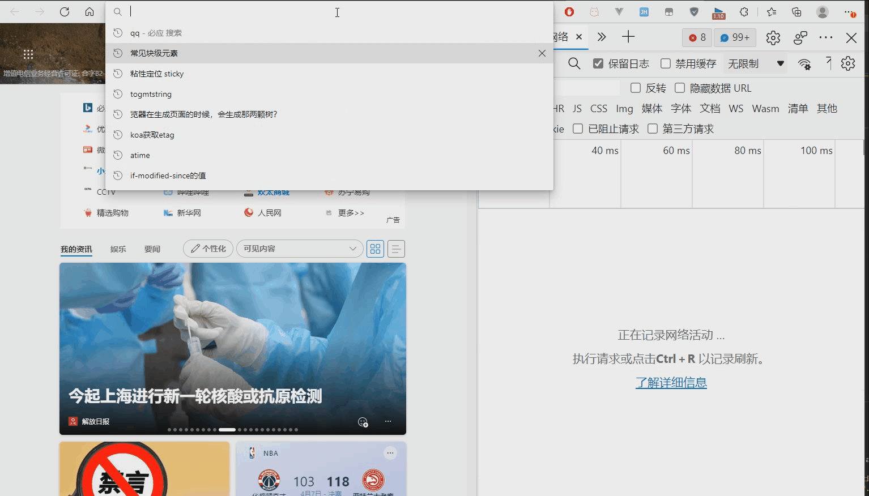Filter network by 媒体 type
This screenshot has width=869, height=496.
click(x=652, y=108)
